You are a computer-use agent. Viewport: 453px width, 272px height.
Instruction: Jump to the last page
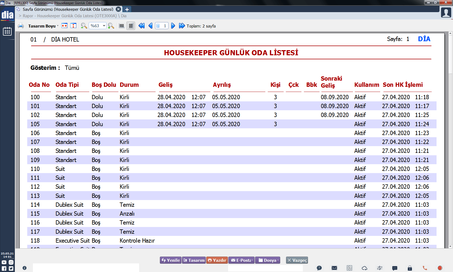(x=182, y=26)
